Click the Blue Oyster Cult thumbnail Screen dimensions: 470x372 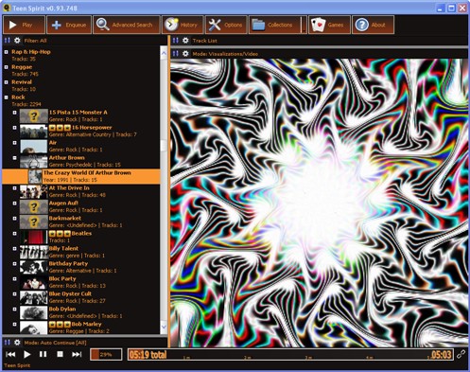tap(34, 297)
